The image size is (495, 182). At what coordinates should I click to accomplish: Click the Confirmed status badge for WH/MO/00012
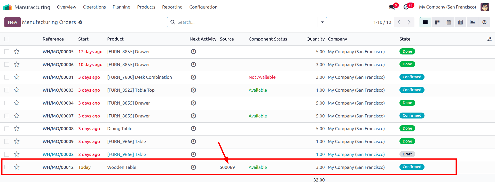coord(412,167)
